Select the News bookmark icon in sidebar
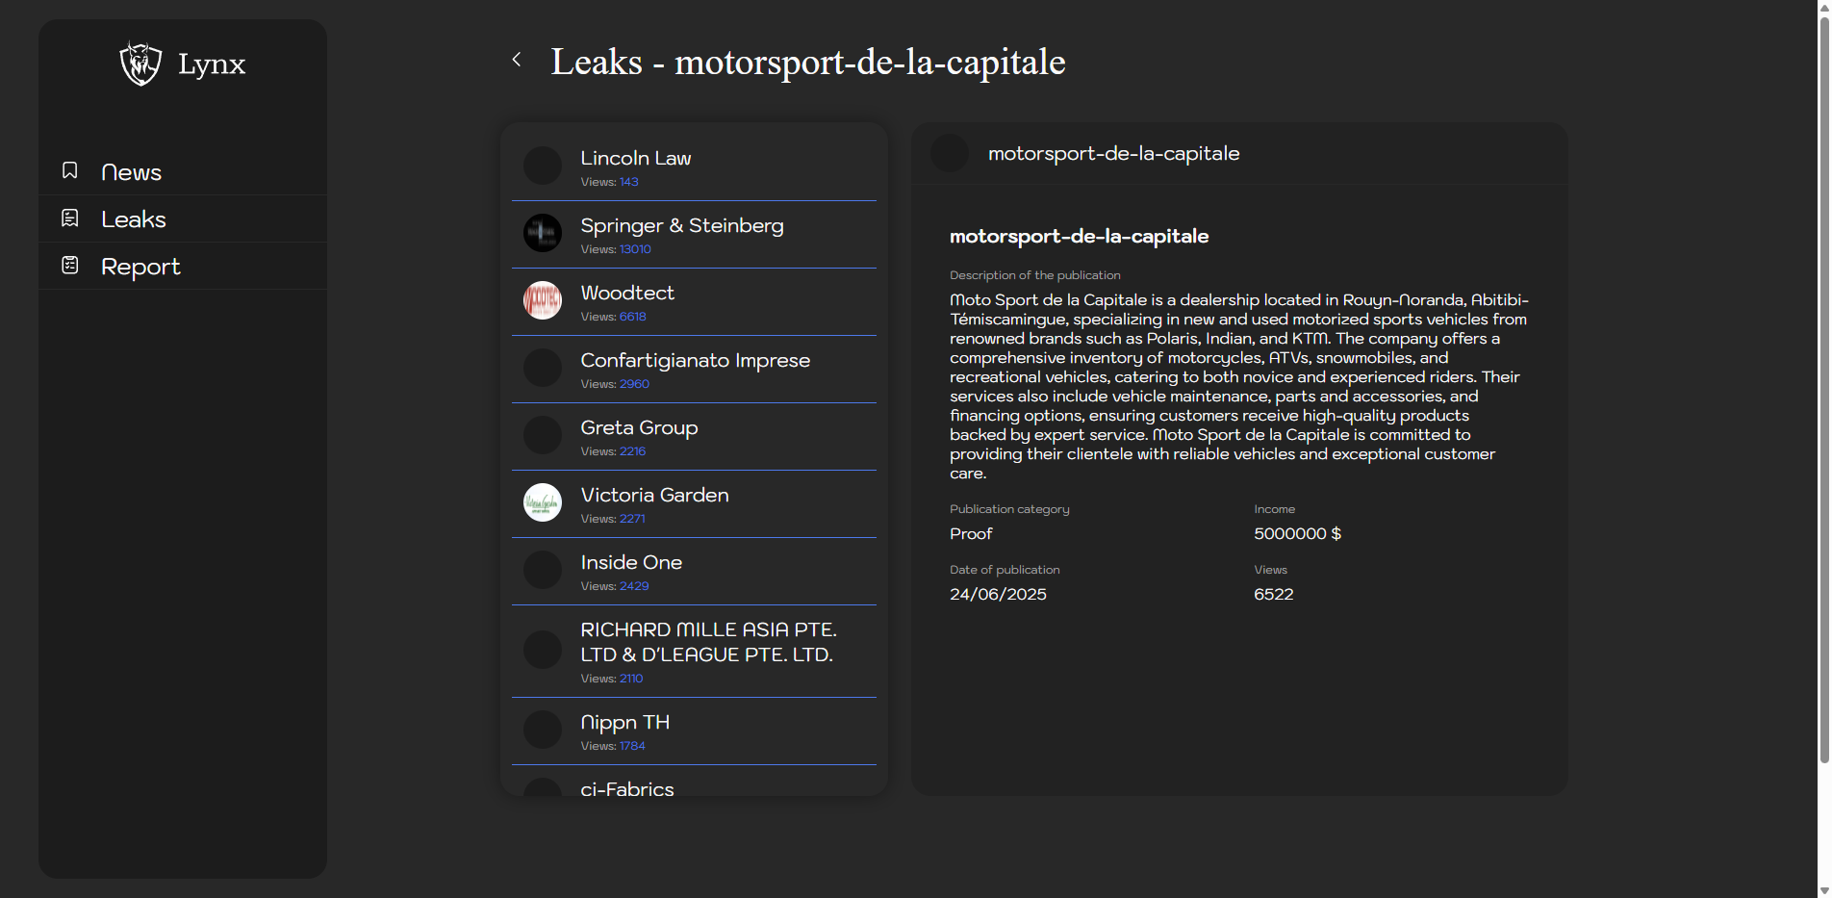Viewport: 1832px width, 898px height. pos(69,170)
